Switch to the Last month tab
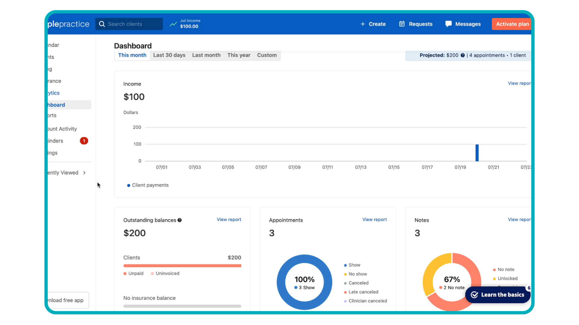This screenshot has width=579, height=325. point(206,55)
